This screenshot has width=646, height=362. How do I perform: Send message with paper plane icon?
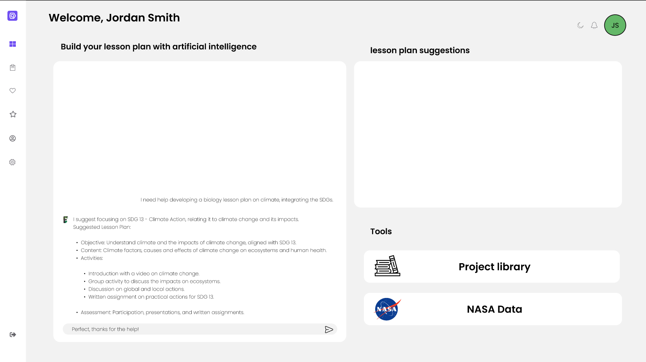pyautogui.click(x=329, y=329)
